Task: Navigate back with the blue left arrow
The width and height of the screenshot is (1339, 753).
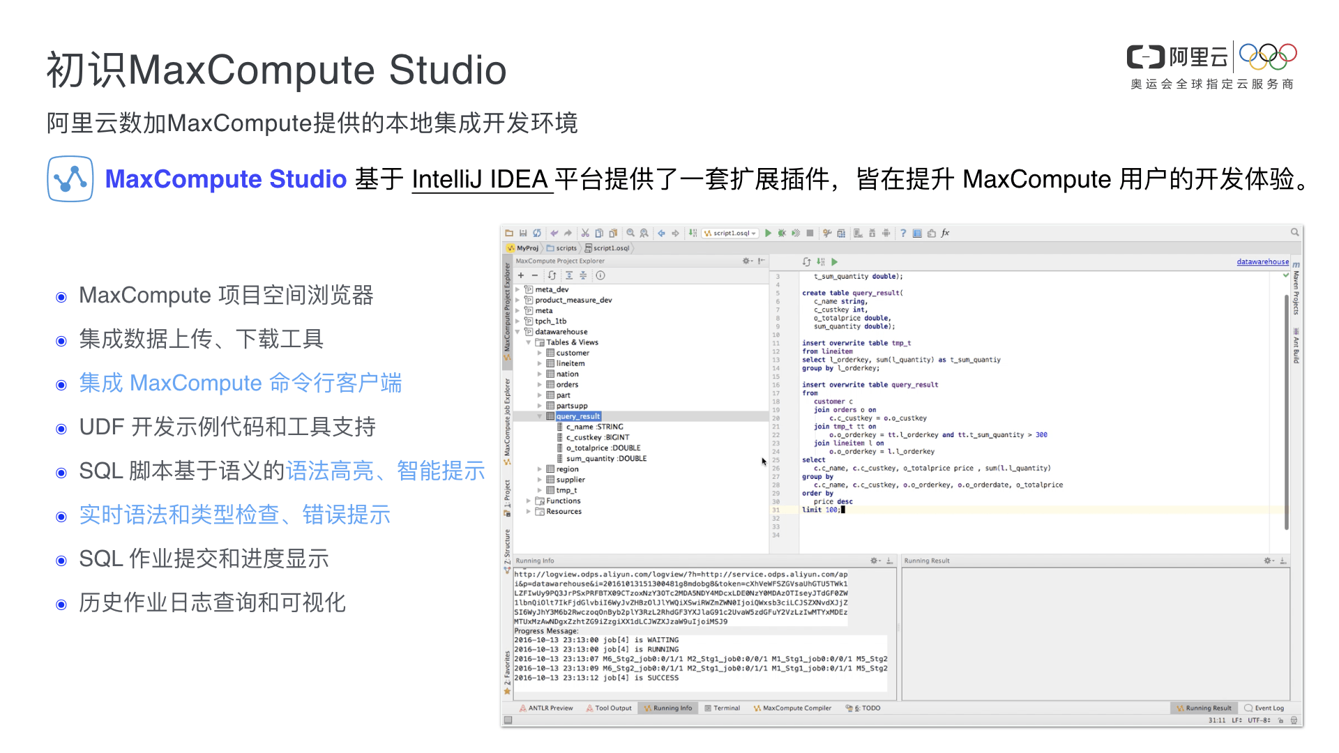Action: [661, 234]
